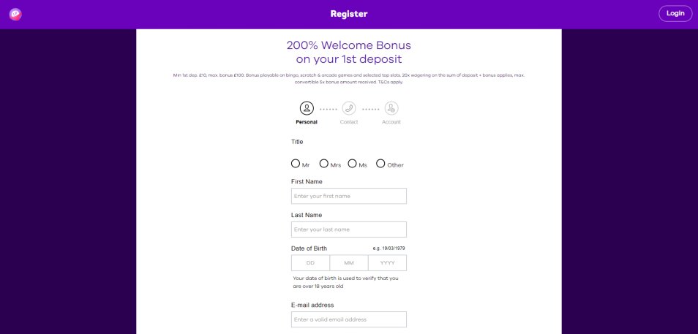Select the Ms title radio button
This screenshot has width=698, height=334.
352,164
